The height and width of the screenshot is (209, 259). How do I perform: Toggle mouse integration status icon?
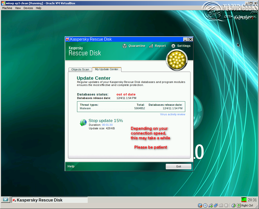[233, 205]
